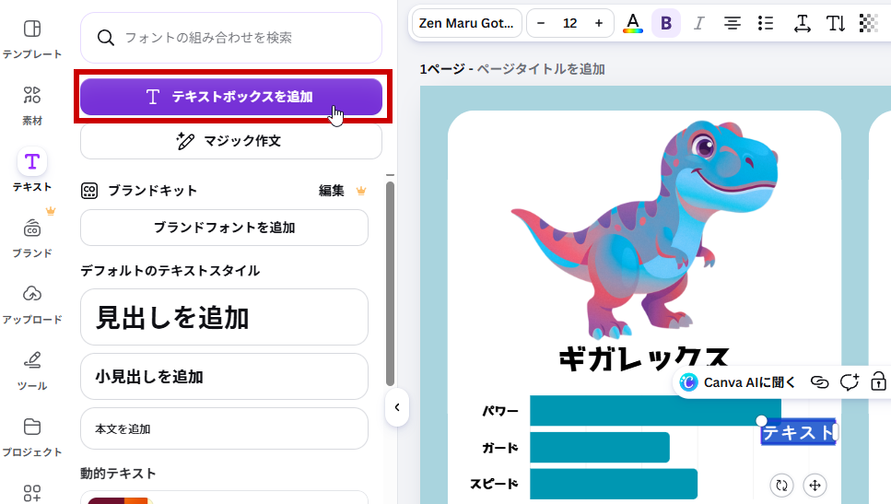Toggle bold formatting
This screenshot has width=891, height=504.
(x=666, y=23)
